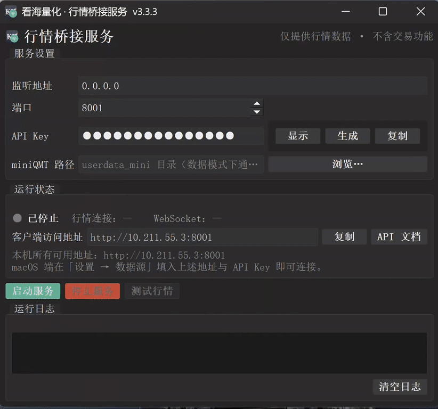Viewport: 438px width, 409px height.
Task: Click the red 停止服务 button
Action: [x=93, y=291]
